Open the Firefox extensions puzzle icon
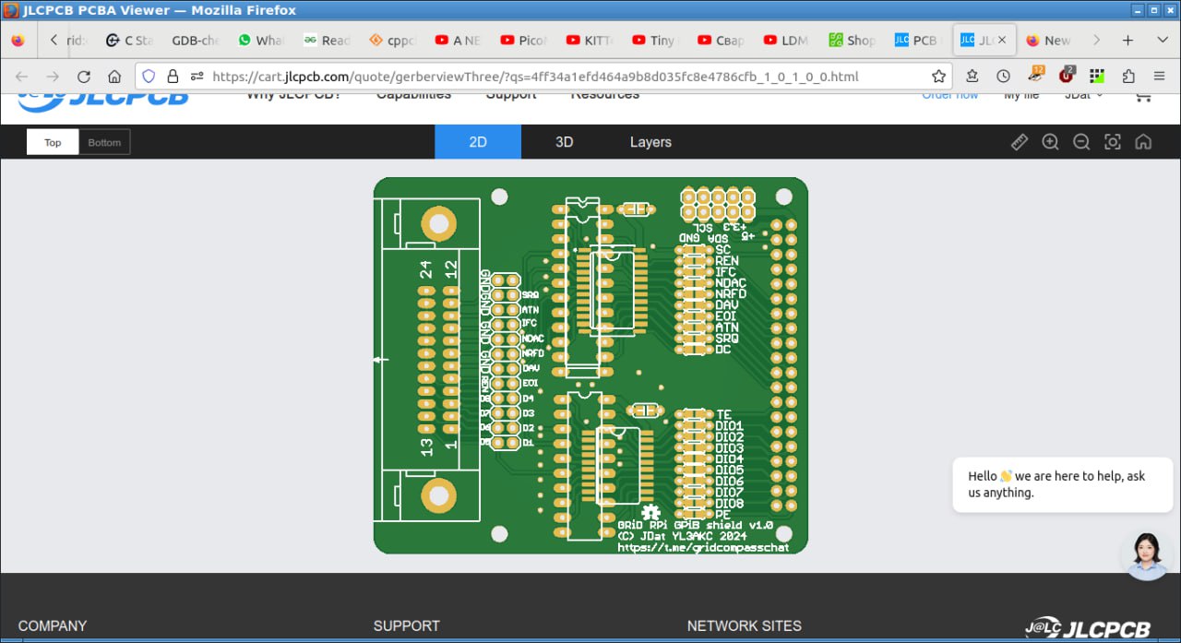The width and height of the screenshot is (1181, 643). 1128,77
